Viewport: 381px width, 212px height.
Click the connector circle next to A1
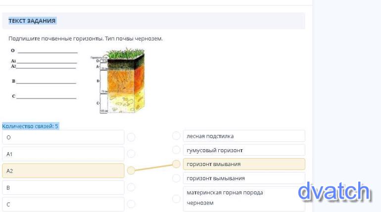pos(131,154)
